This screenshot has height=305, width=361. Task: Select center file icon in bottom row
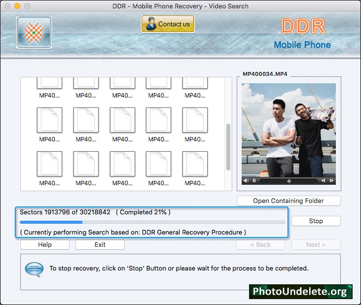(122, 164)
